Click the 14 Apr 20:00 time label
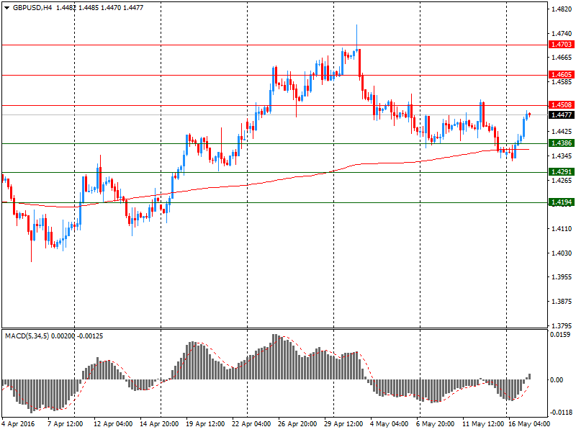The height and width of the screenshot is (432, 576). pyautogui.click(x=159, y=424)
